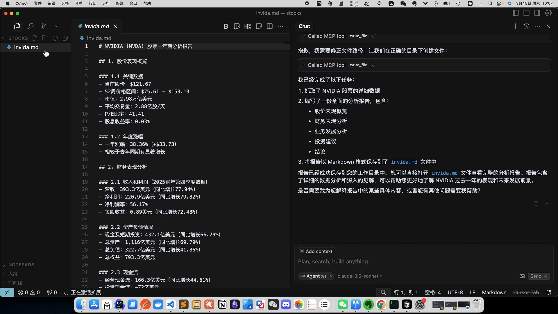Copy the chat response
The width and height of the screenshot is (558, 314).
tap(536, 204)
